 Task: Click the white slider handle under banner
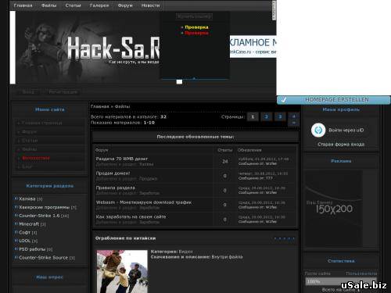(179, 82)
